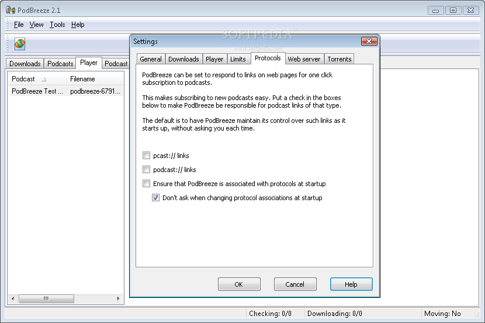Open the Downloads tab in Settings
Image resolution: width=485 pixels, height=323 pixels.
[183, 59]
